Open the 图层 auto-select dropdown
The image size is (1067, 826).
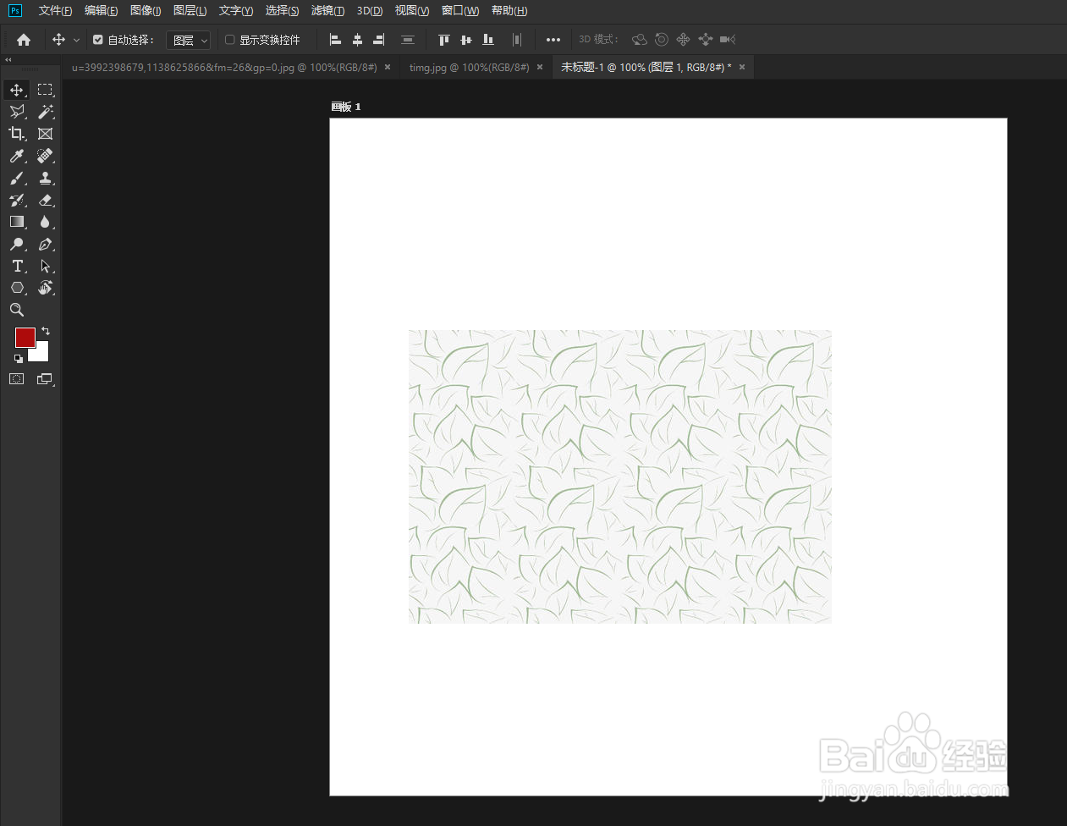tap(188, 40)
